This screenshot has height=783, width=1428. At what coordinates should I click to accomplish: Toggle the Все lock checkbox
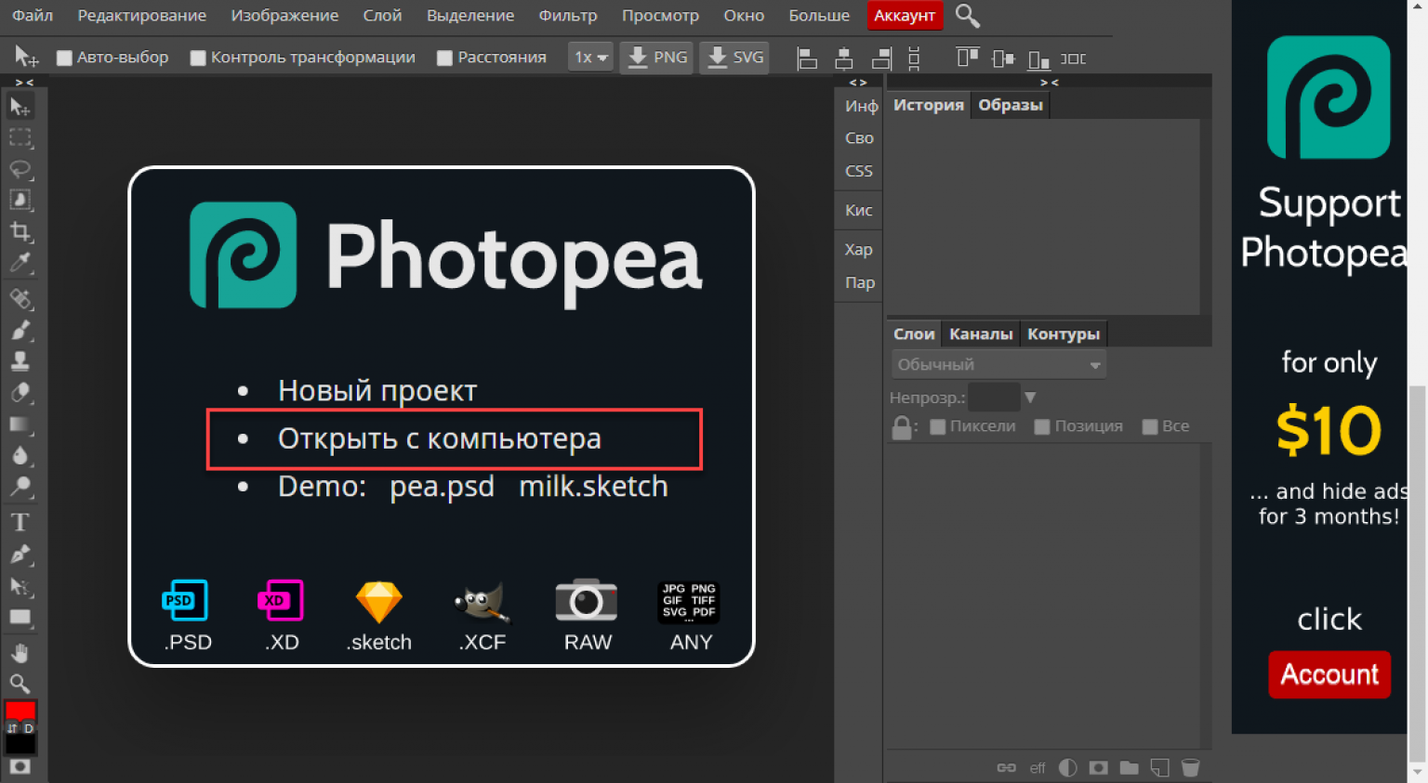(x=1150, y=426)
